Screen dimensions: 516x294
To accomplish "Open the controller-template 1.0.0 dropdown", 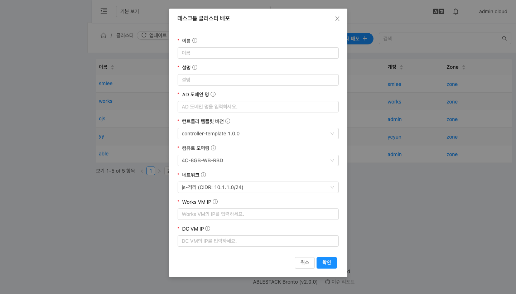I will pos(258,134).
